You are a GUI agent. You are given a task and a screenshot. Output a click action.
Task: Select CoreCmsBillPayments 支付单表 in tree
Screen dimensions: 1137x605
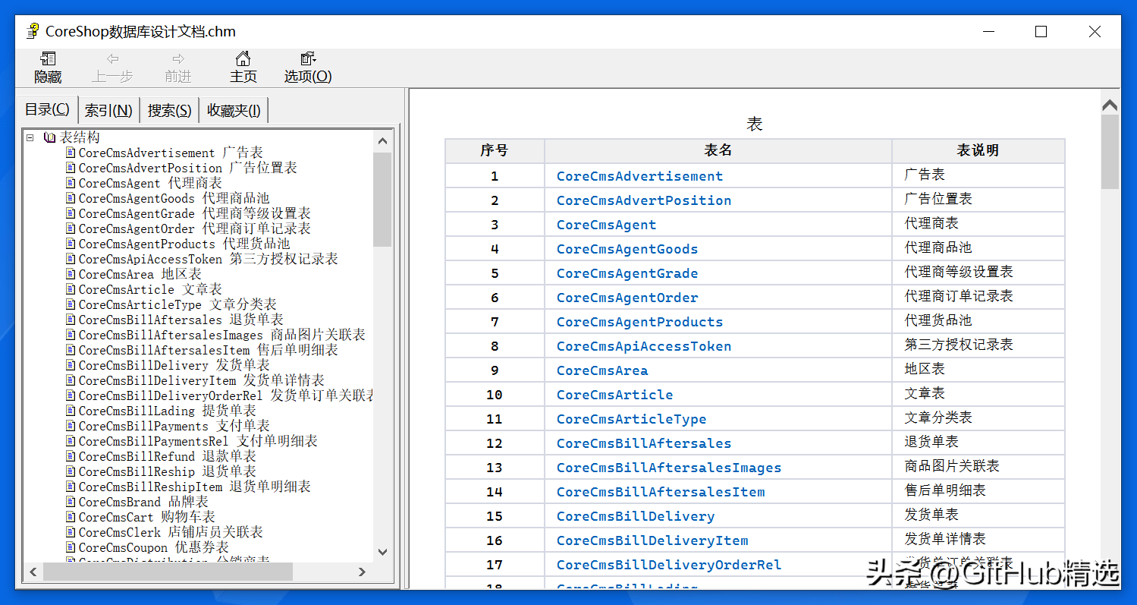click(174, 426)
